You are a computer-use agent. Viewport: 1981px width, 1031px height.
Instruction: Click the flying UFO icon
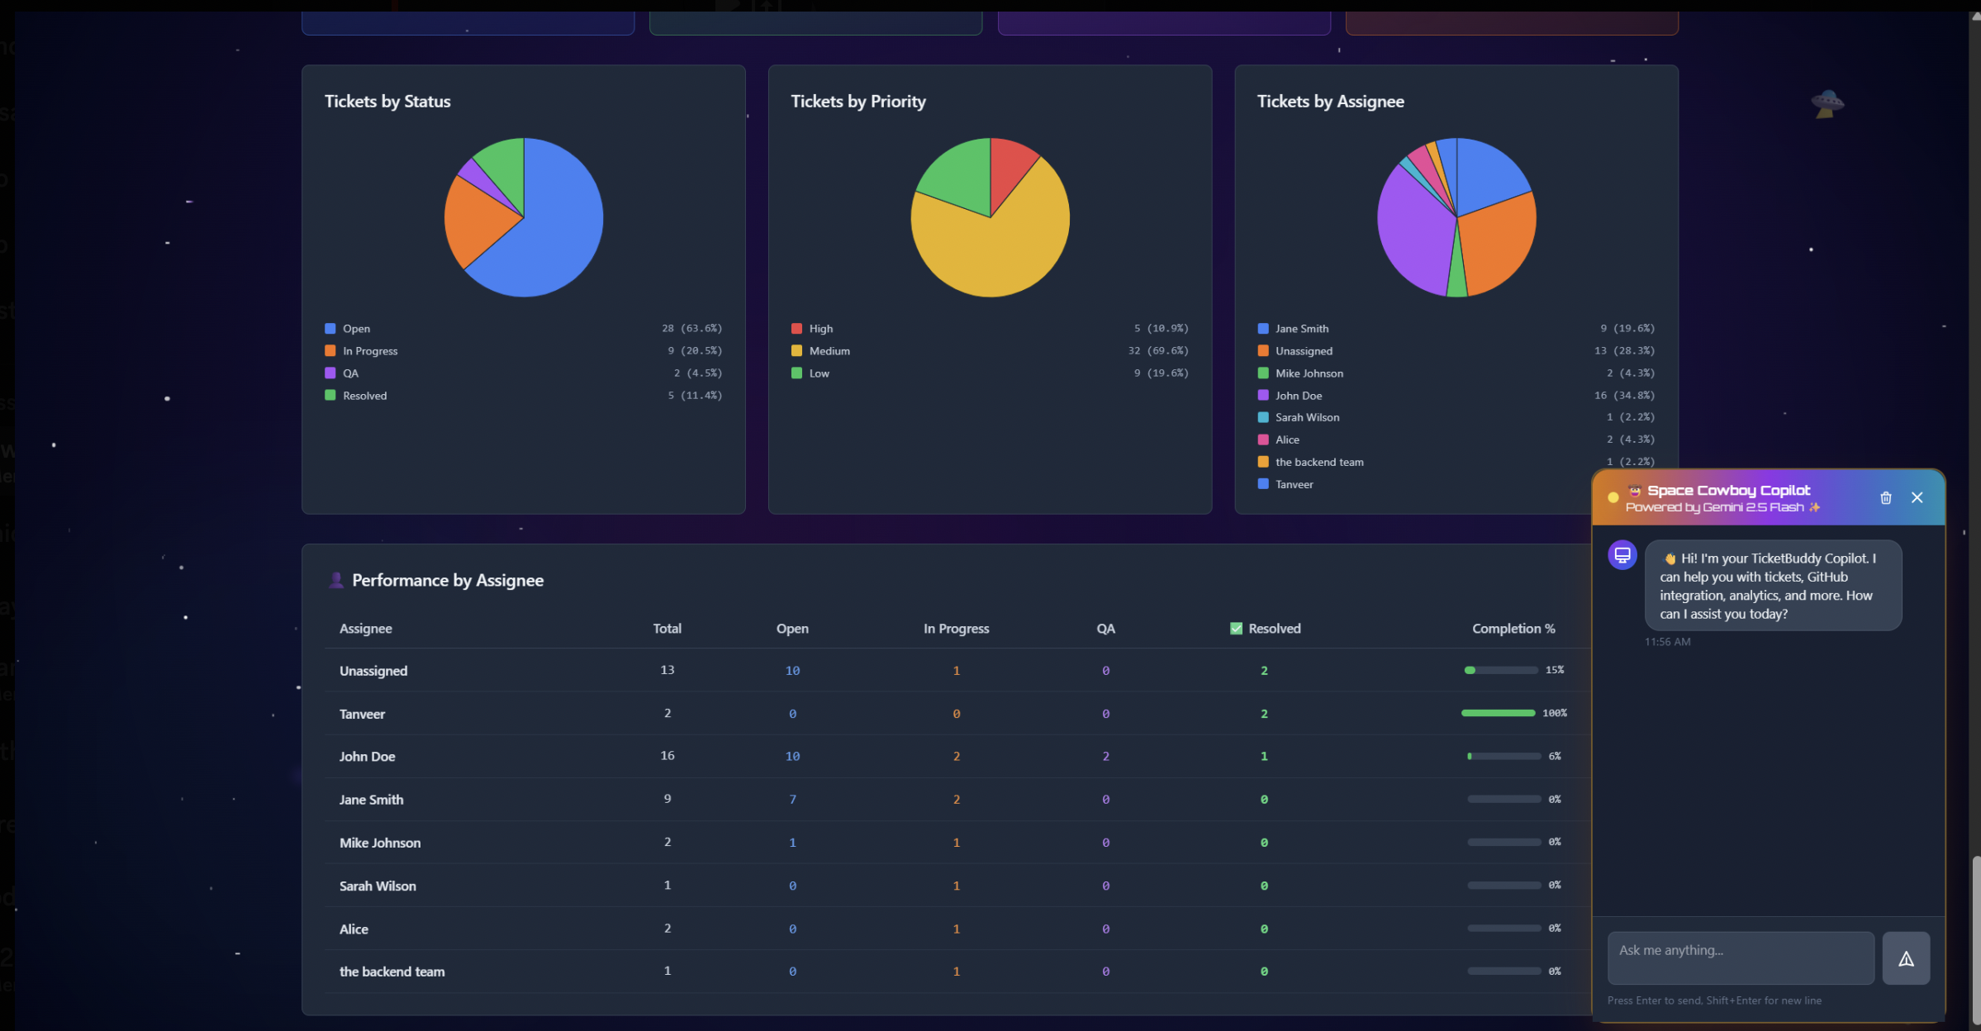(1827, 103)
